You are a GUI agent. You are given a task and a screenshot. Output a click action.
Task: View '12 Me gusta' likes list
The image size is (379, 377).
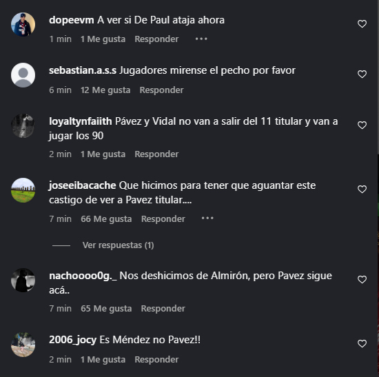(105, 90)
